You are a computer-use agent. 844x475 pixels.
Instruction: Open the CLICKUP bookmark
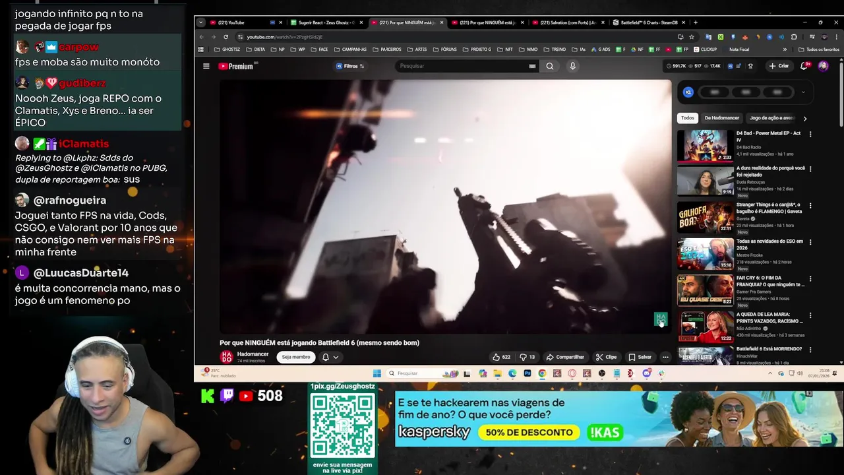pyautogui.click(x=705, y=49)
